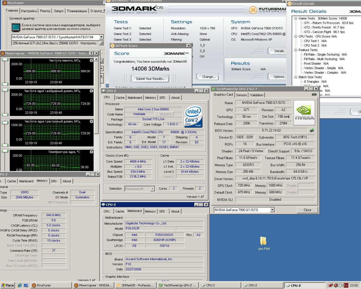Screen dimensions: 361x289
Task: Click the volume speaker tray icon
Action: [341, 285]
